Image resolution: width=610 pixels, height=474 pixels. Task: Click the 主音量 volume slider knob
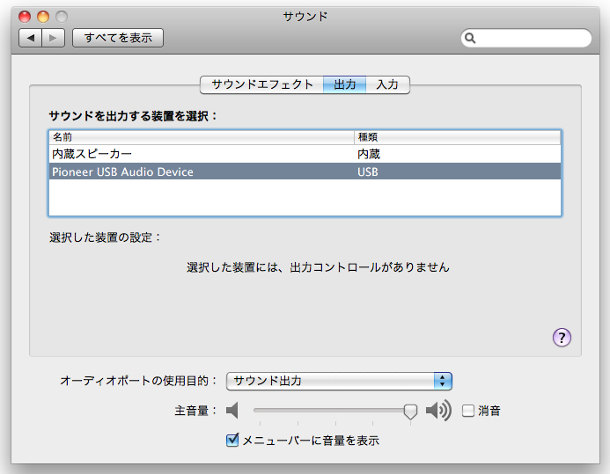coord(409,411)
